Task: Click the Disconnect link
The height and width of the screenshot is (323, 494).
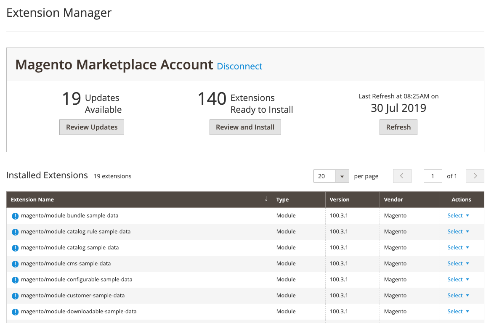Action: [239, 66]
